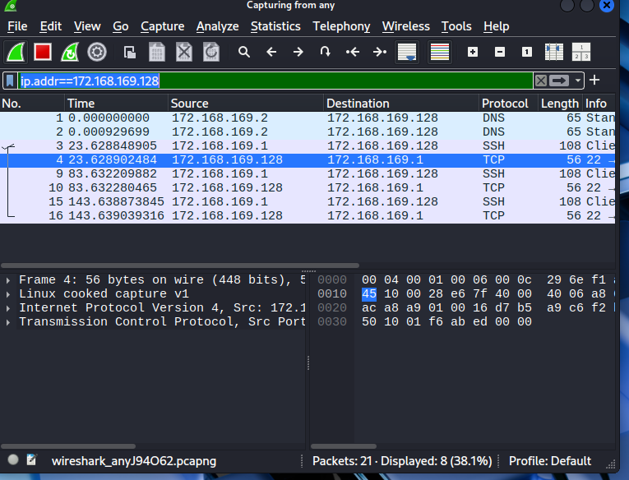This screenshot has height=480, width=629.
Task: Apply the display filter arrow
Action: (559, 81)
